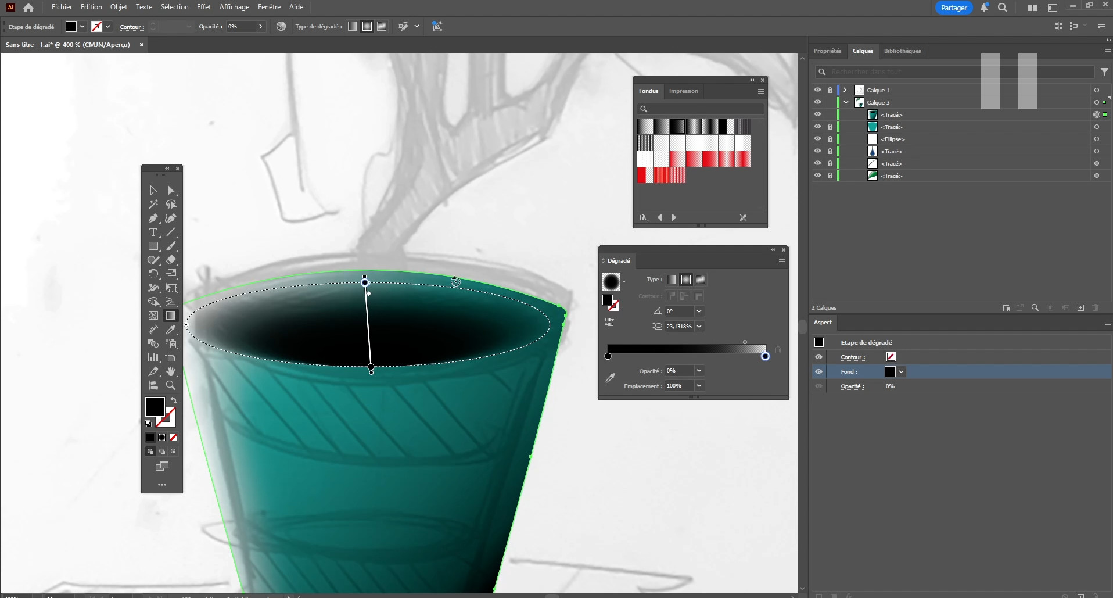
Task: Choose linear gradient type in Dégradé panel
Action: (672, 280)
